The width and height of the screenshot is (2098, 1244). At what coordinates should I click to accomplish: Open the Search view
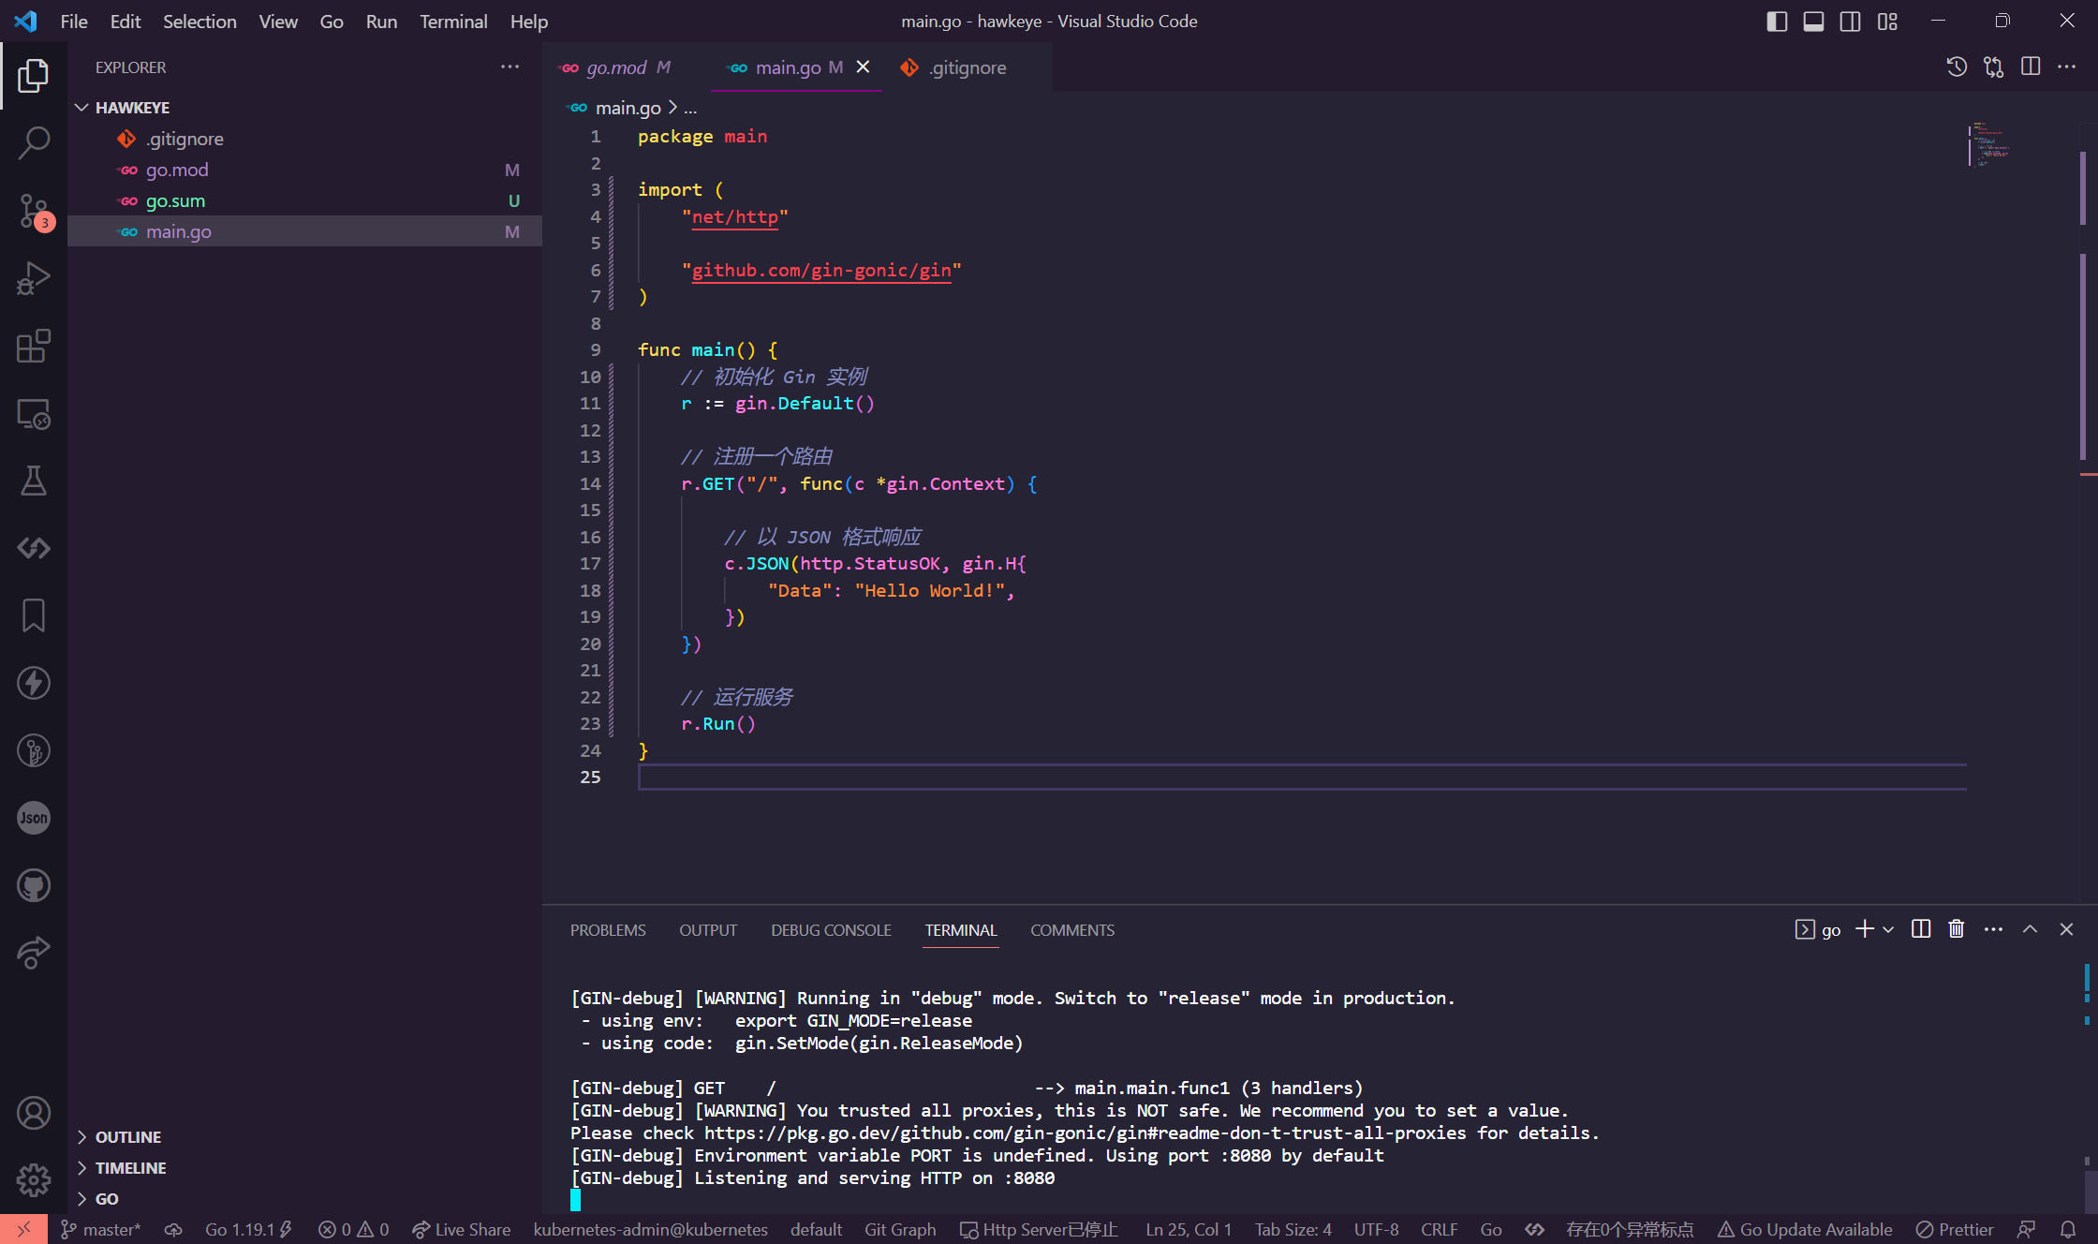tap(34, 143)
